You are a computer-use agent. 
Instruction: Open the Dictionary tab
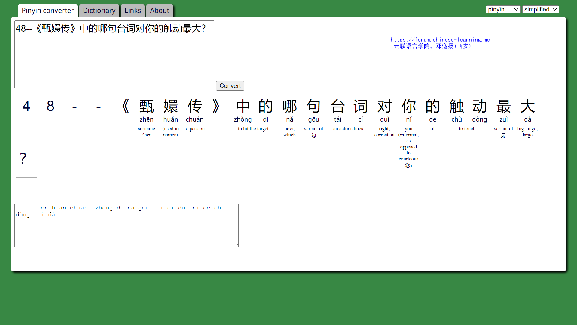(99, 11)
